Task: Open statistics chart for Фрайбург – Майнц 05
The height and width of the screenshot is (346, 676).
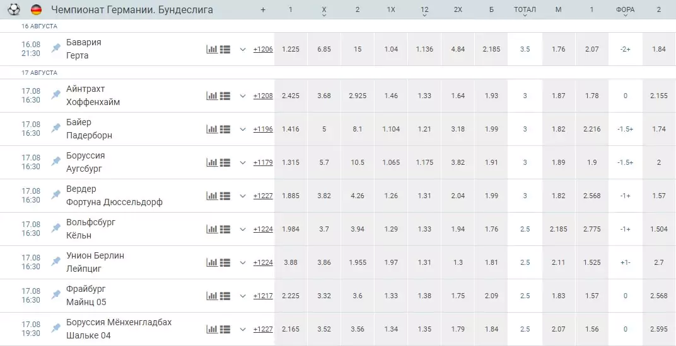Action: (212, 296)
